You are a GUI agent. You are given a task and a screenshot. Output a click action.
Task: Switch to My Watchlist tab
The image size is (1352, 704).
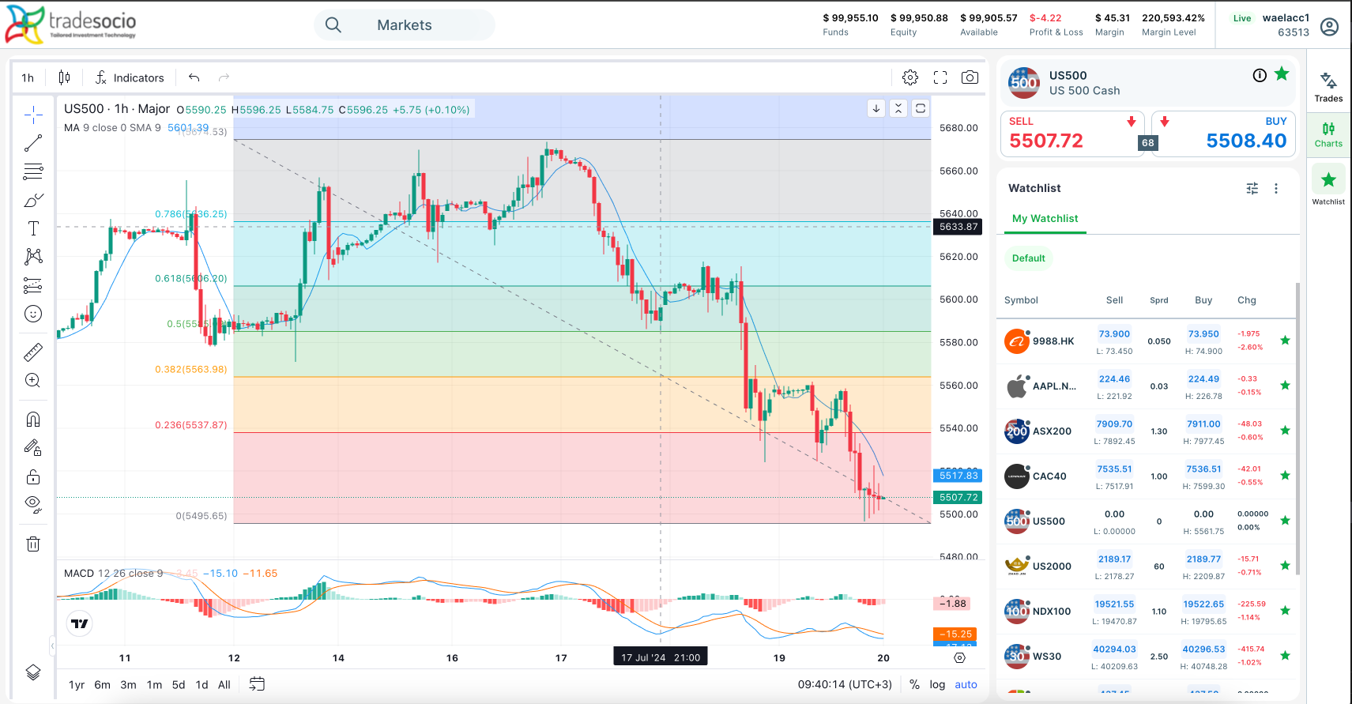[x=1045, y=219]
